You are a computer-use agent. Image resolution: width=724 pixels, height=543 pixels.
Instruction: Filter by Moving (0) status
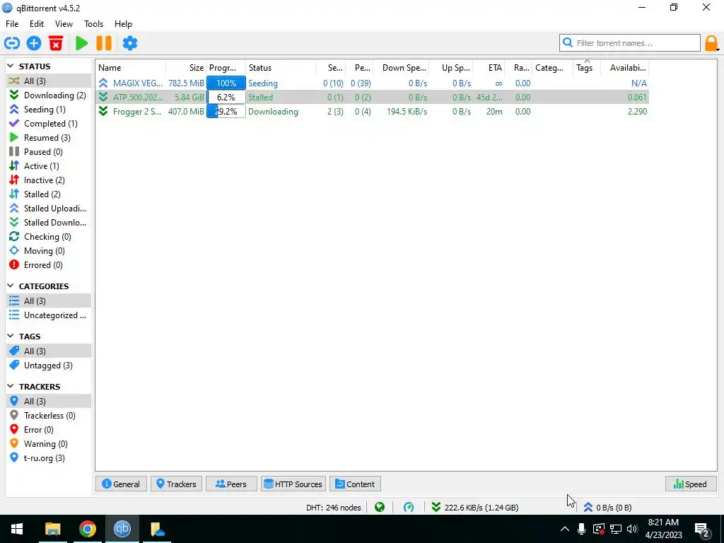[x=49, y=251]
